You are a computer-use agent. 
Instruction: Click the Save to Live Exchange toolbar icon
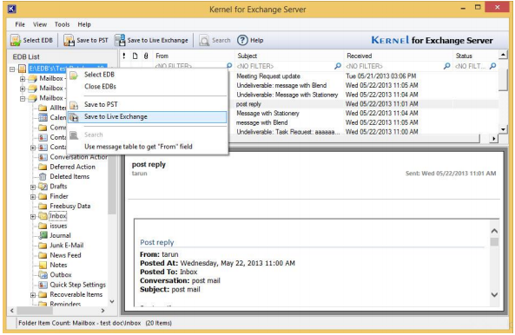click(120, 41)
